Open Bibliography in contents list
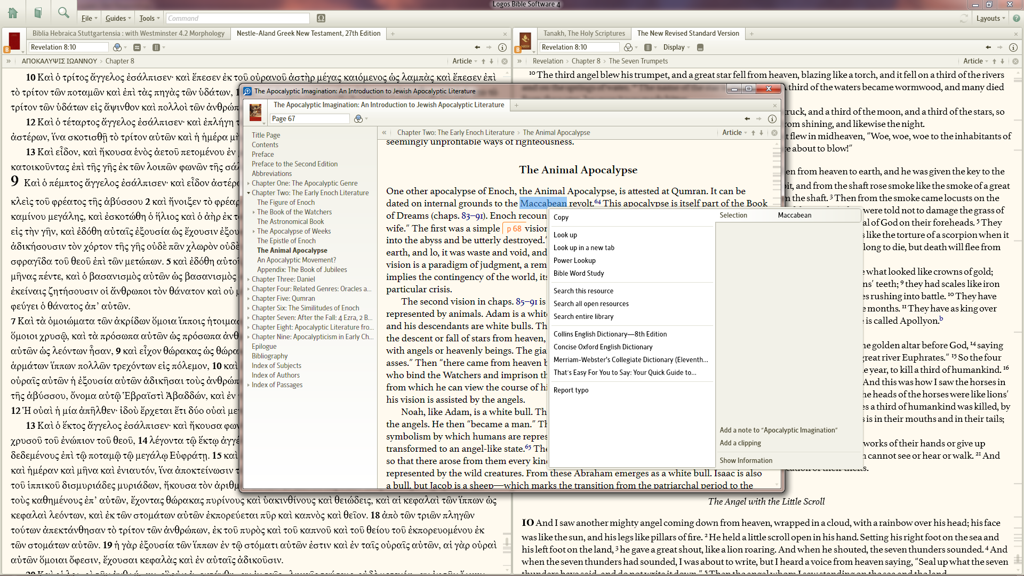The width and height of the screenshot is (1024, 576). point(269,356)
